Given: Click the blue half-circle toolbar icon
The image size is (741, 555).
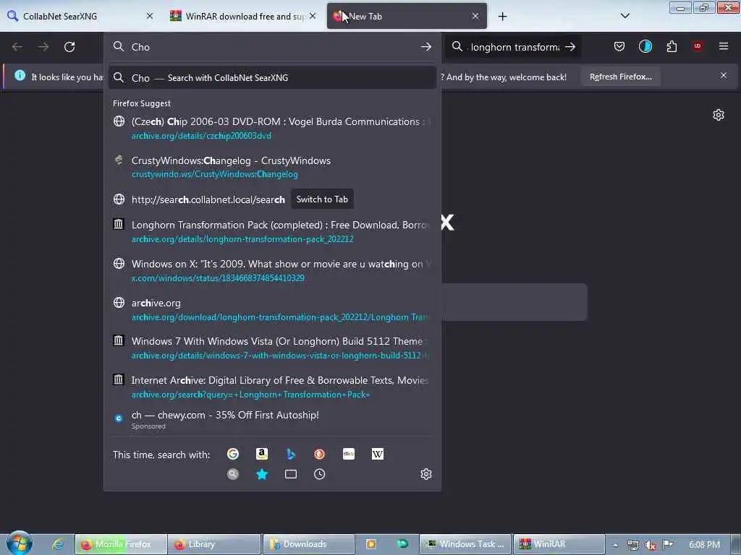Looking at the screenshot, I should [645, 46].
